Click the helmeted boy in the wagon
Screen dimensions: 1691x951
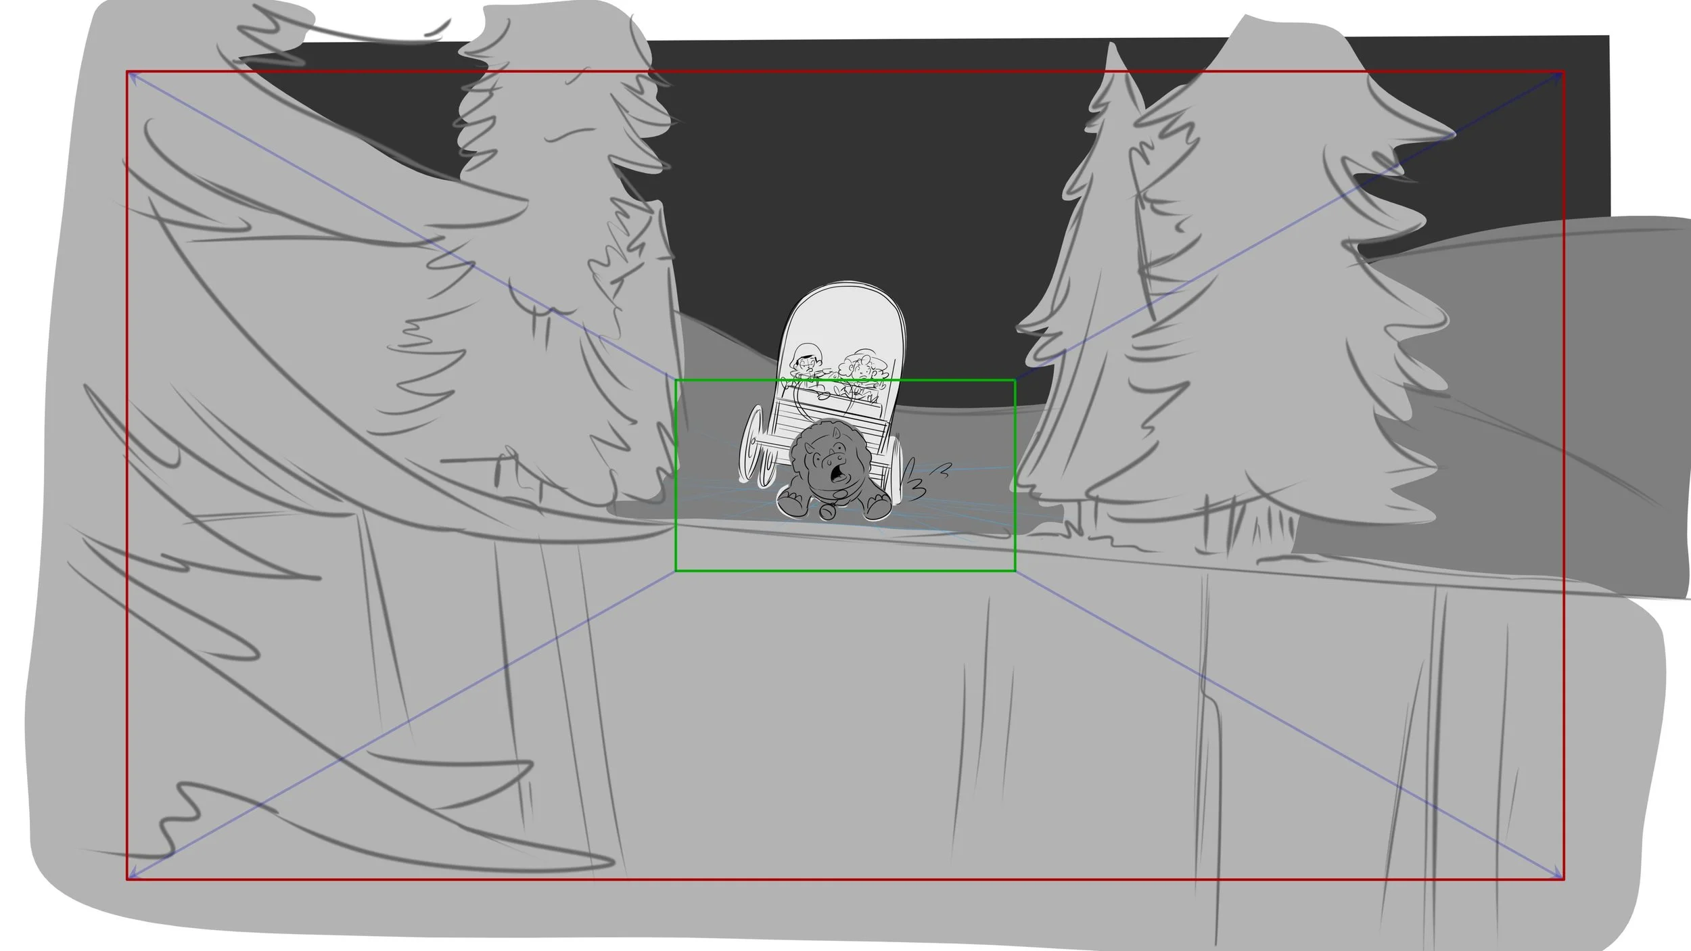(x=806, y=366)
